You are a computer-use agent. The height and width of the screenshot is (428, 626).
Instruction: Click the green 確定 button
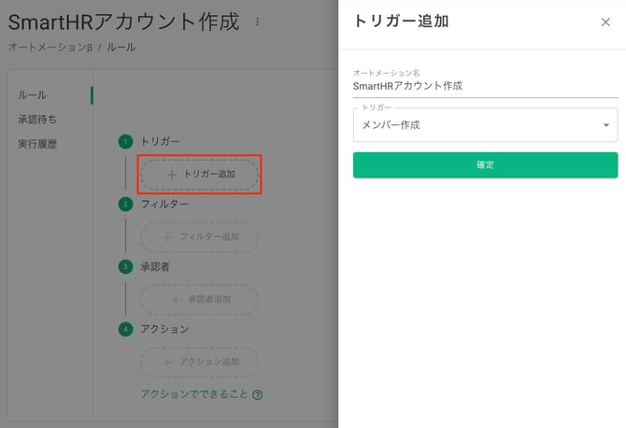(x=485, y=164)
